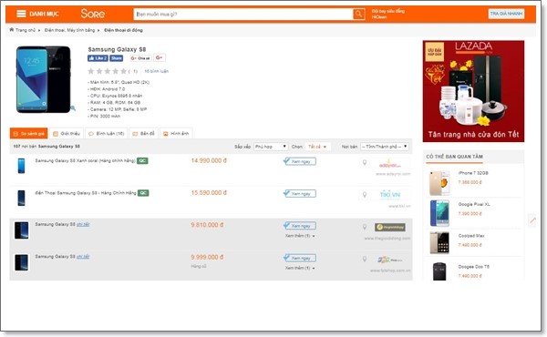Switch to the Bình luận tab
The image size is (547, 337).
click(107, 134)
